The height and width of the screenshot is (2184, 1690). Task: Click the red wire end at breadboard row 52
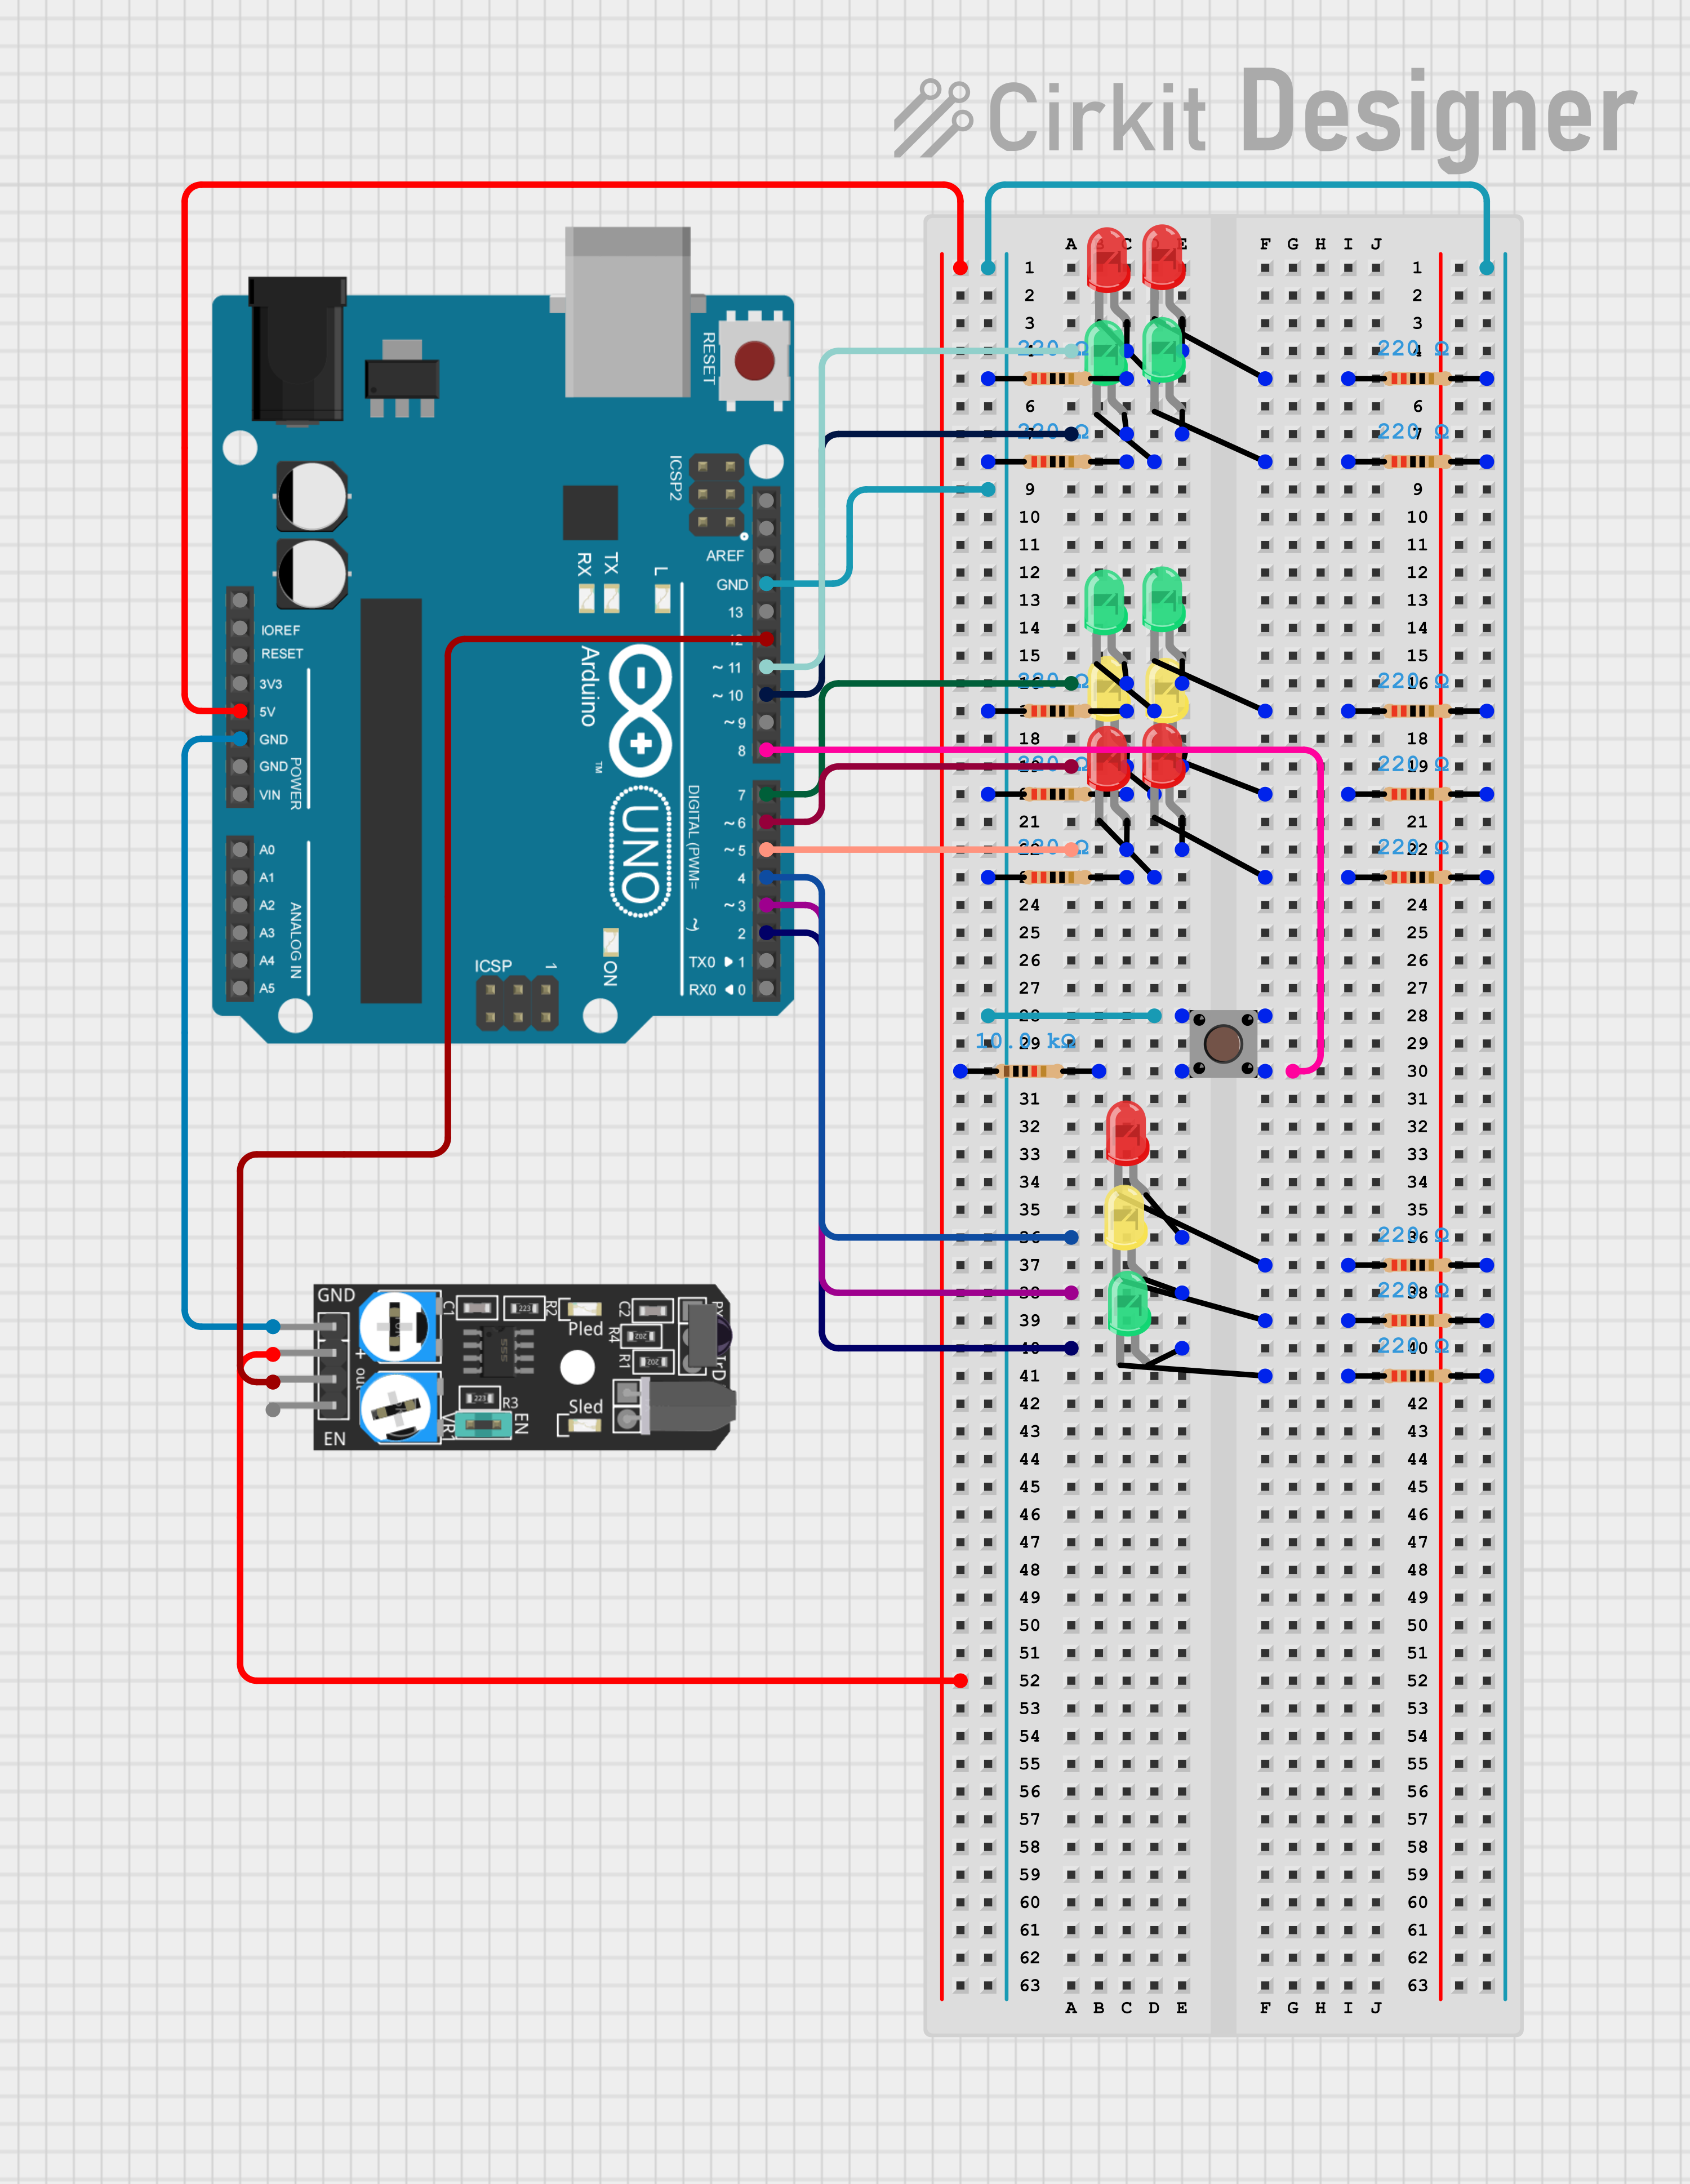pos(961,1681)
